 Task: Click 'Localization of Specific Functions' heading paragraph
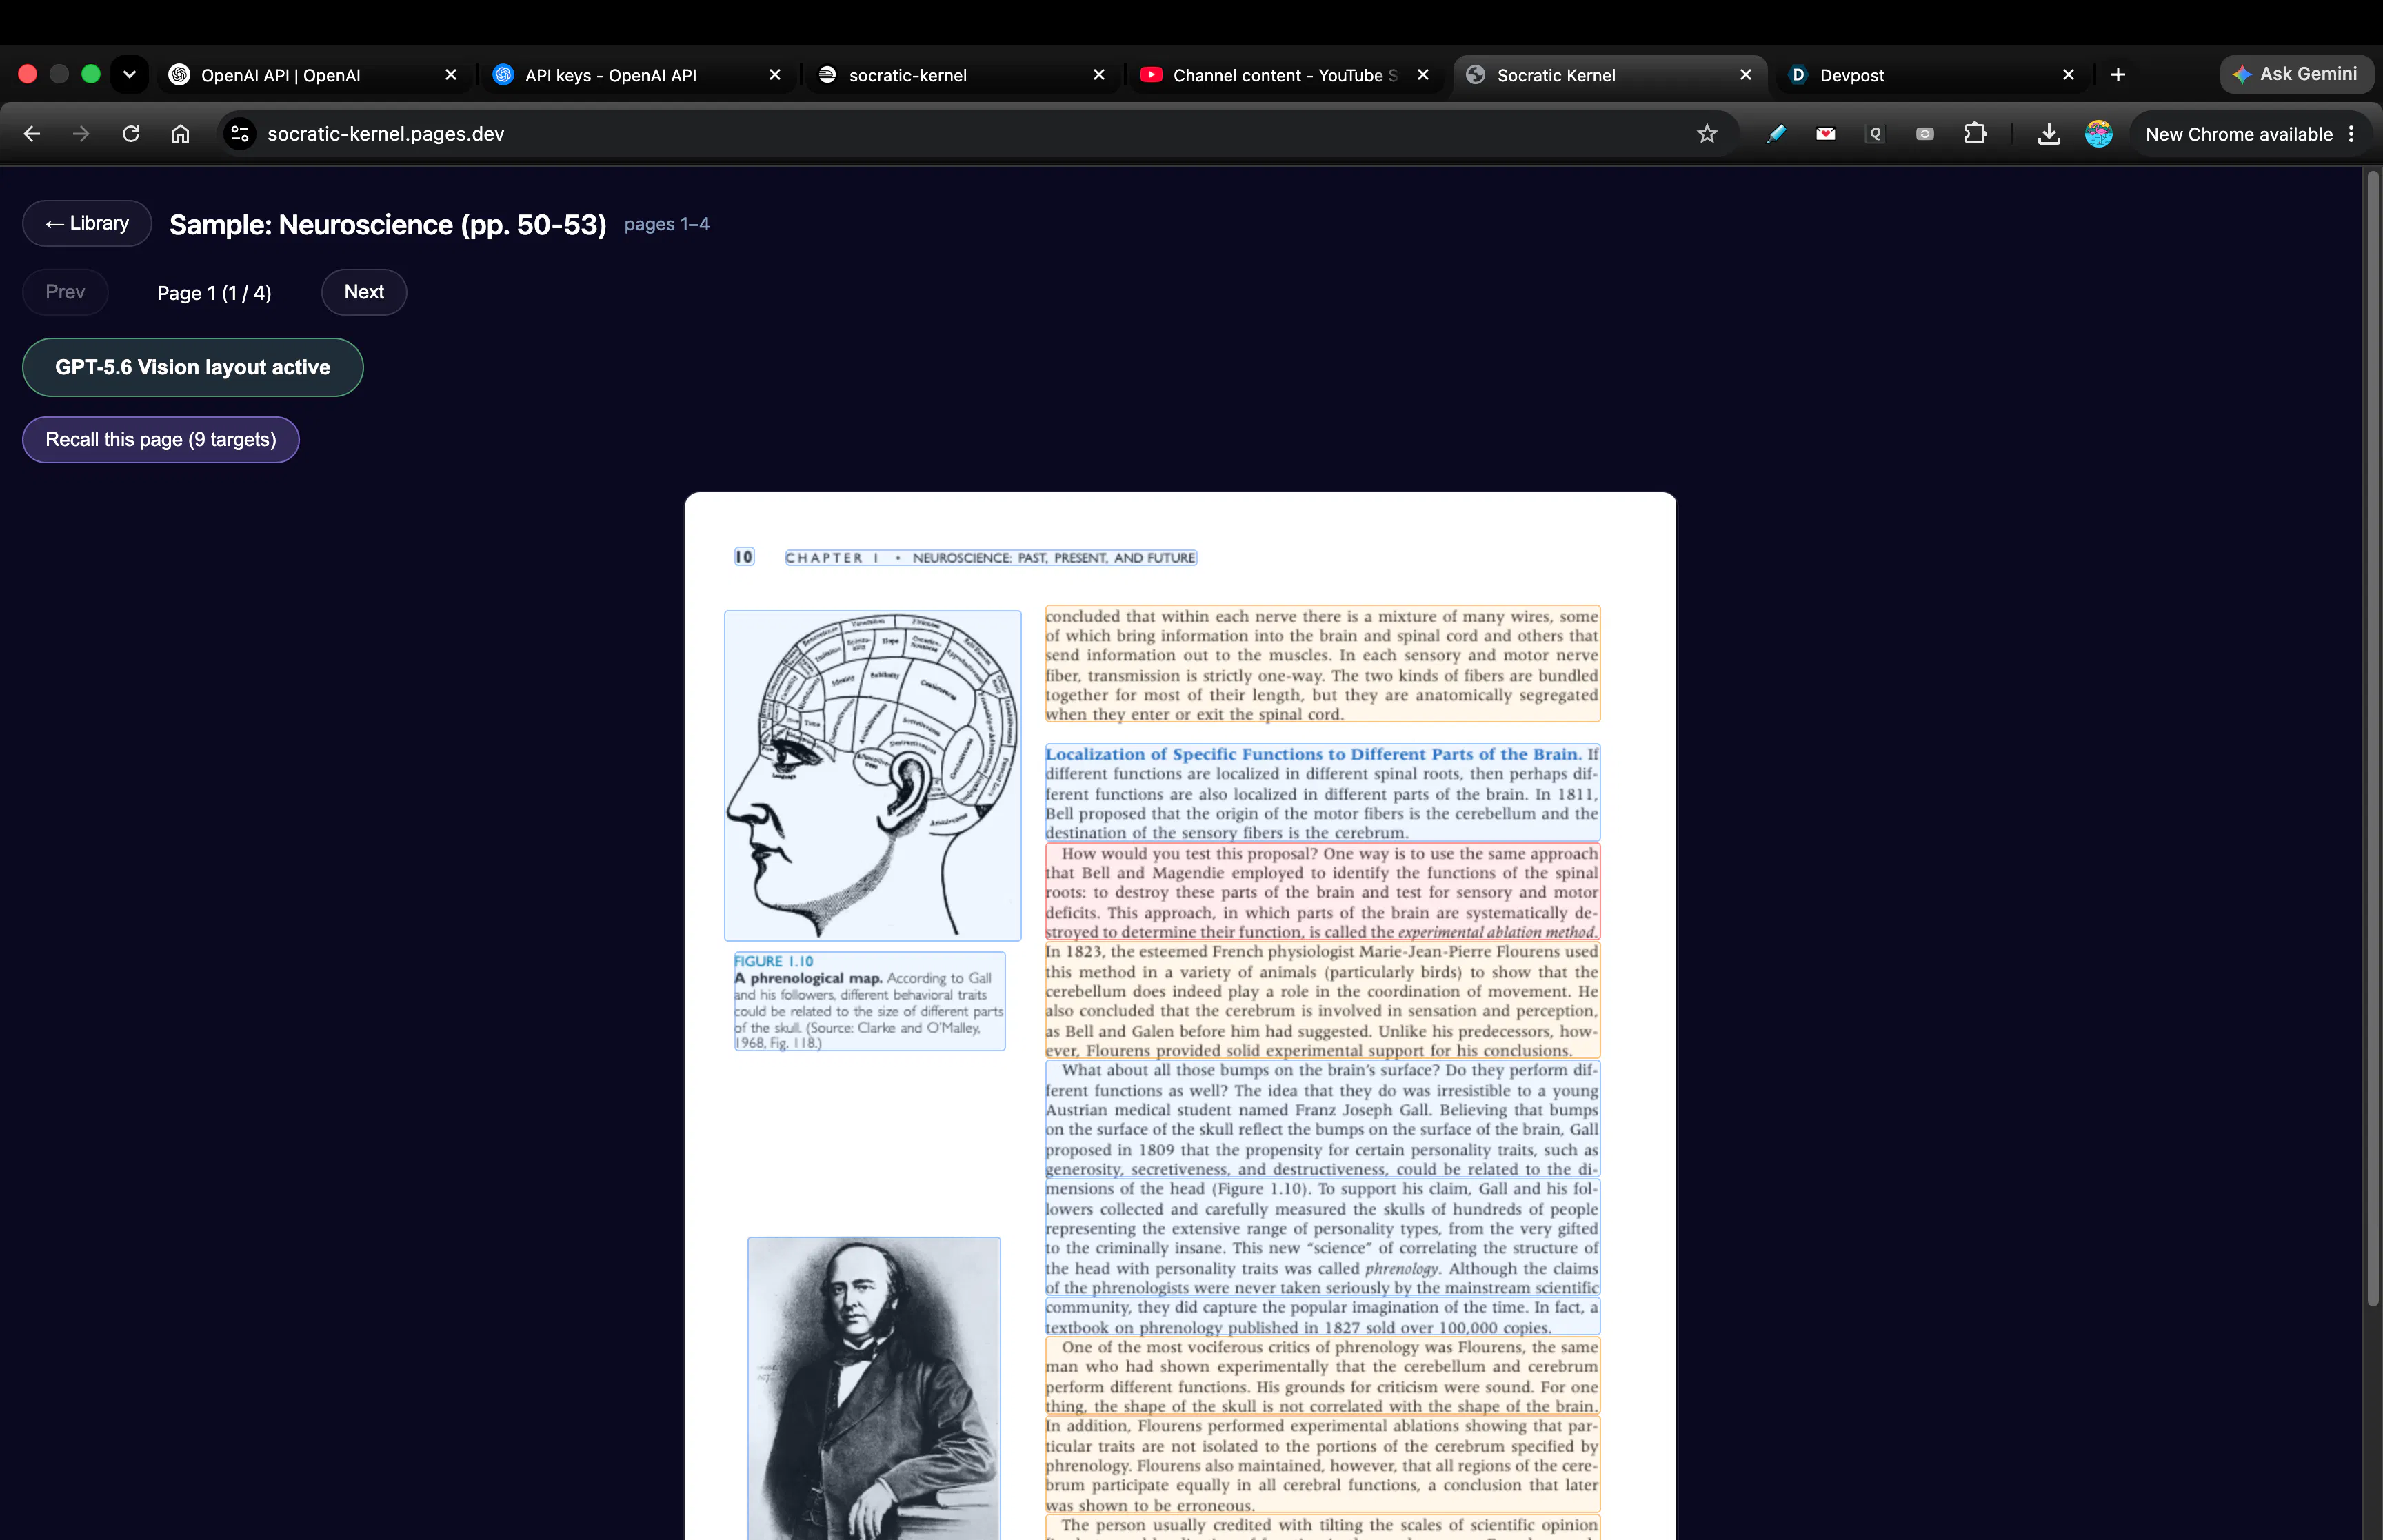[x=1322, y=792]
